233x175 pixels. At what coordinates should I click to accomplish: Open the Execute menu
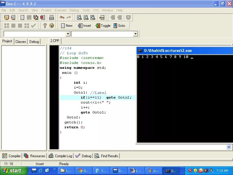60,10
